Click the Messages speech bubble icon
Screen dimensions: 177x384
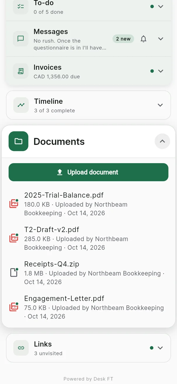tap(21, 39)
